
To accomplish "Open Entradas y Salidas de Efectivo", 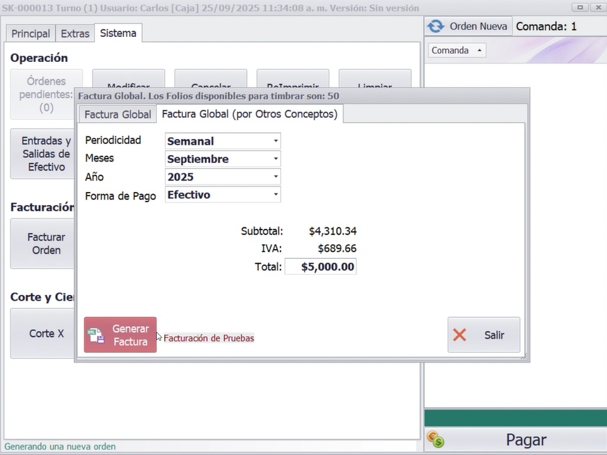I will (x=43, y=154).
